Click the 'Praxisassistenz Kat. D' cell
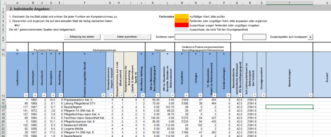 point(85,99)
